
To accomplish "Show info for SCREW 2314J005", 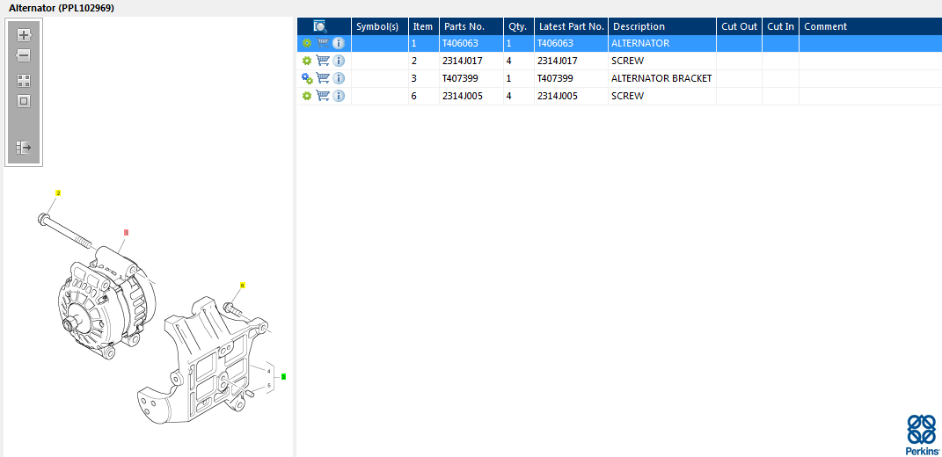I will coord(339,96).
